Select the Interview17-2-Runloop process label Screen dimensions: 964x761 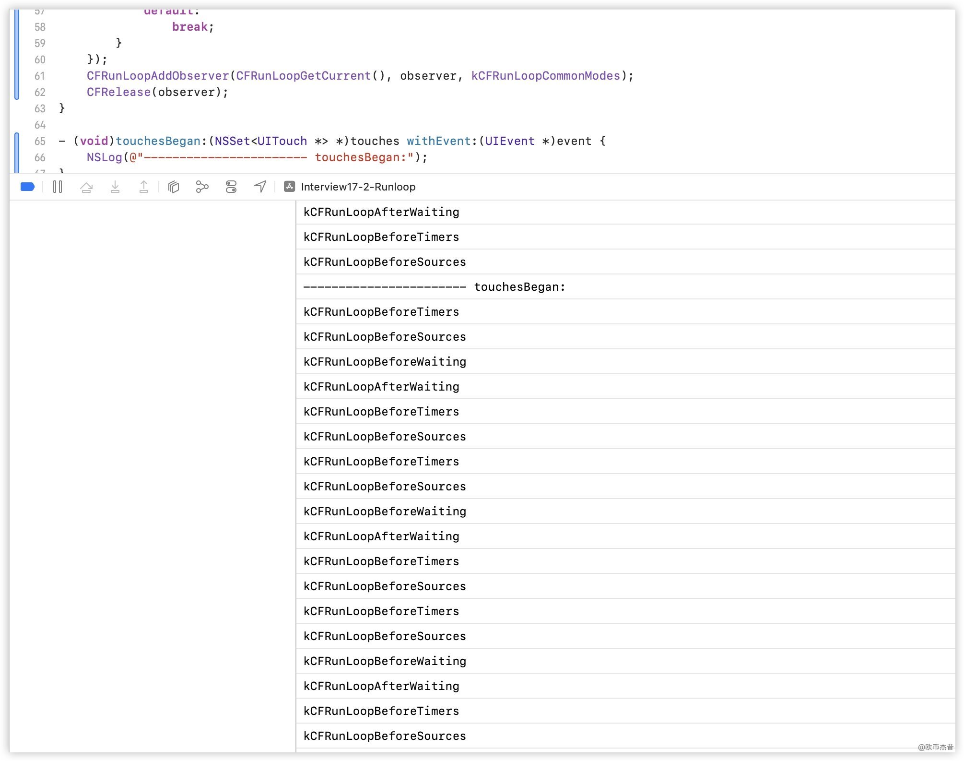358,187
